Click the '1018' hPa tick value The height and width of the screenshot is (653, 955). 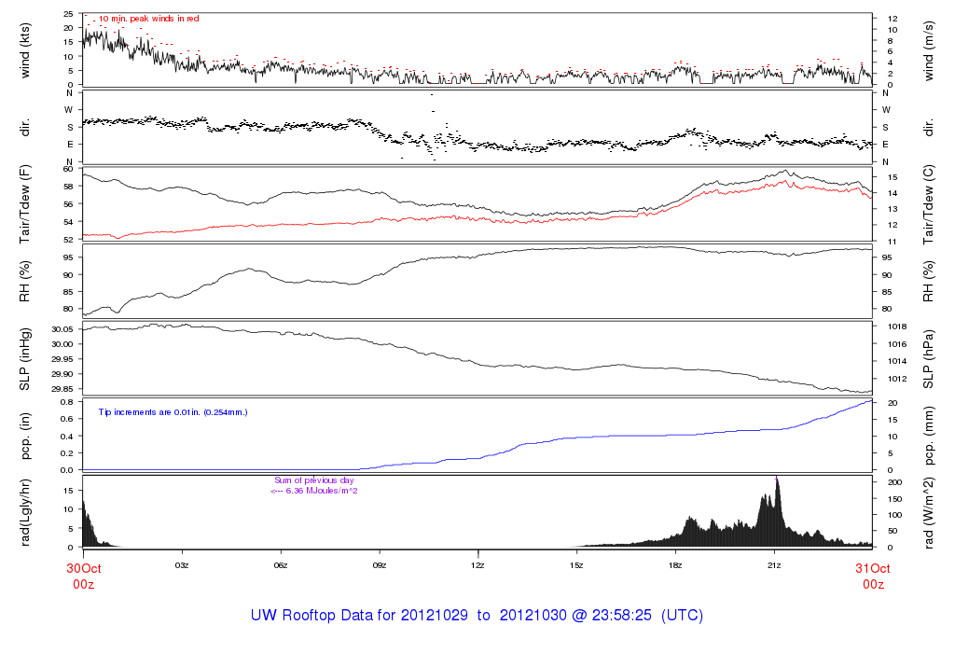pos(897,326)
